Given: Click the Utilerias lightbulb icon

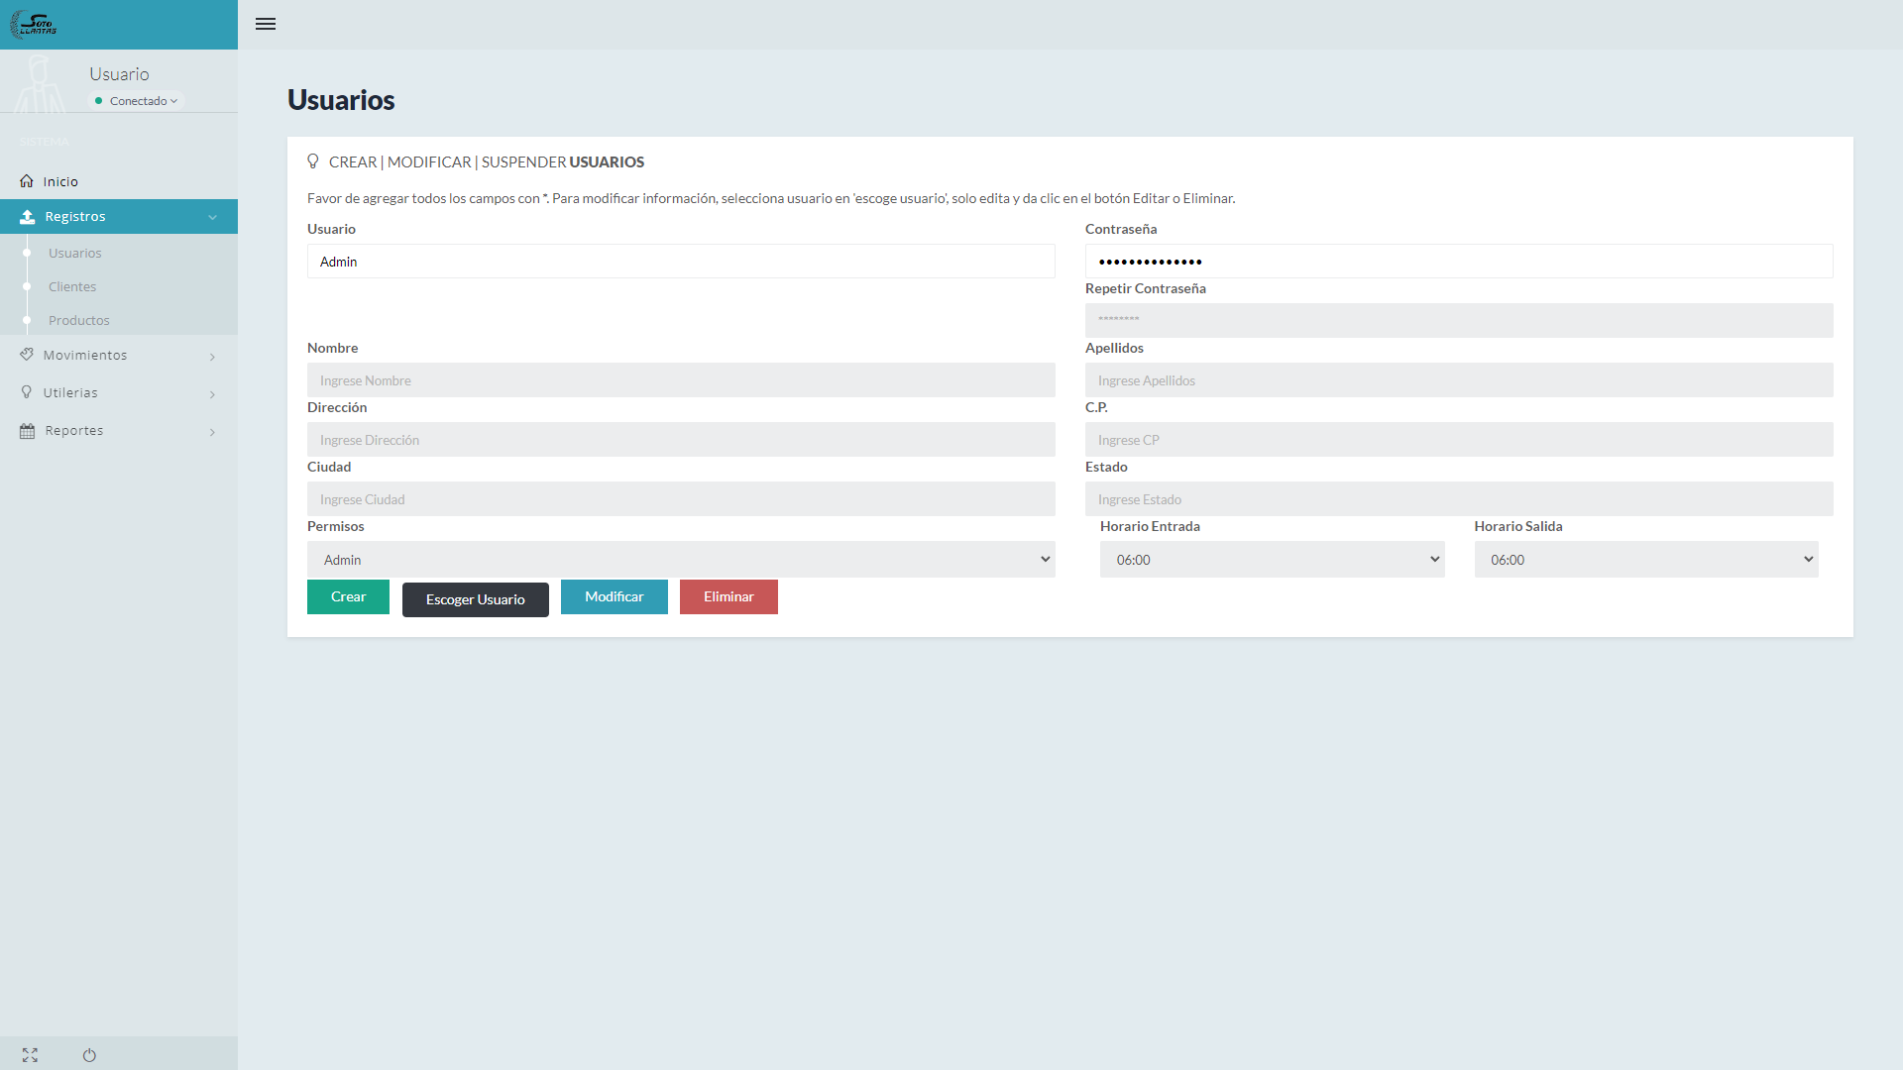Looking at the screenshot, I should [x=27, y=392].
